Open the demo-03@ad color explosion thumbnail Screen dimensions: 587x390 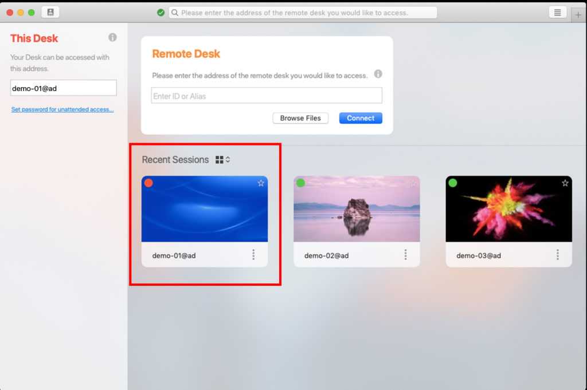point(508,209)
